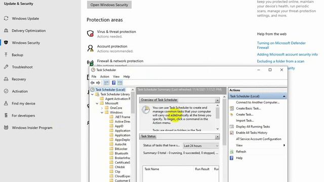This screenshot has height=182, width=324.
Task: Open Adding Microsoft account security info link
Action: (287, 55)
